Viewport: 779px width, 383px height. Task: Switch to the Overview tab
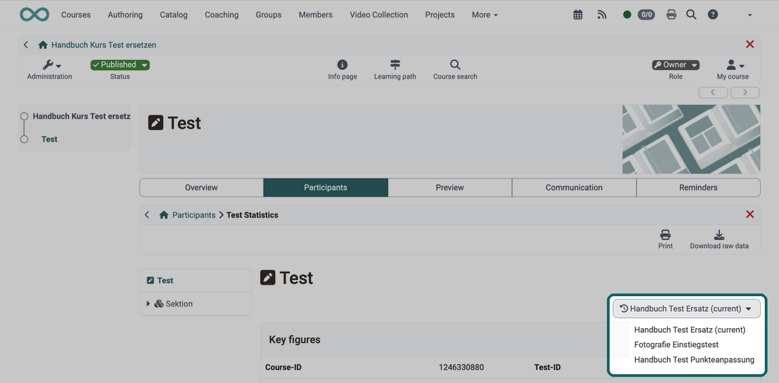201,188
